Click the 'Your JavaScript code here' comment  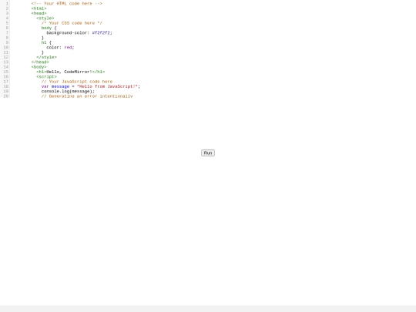[x=77, y=82]
